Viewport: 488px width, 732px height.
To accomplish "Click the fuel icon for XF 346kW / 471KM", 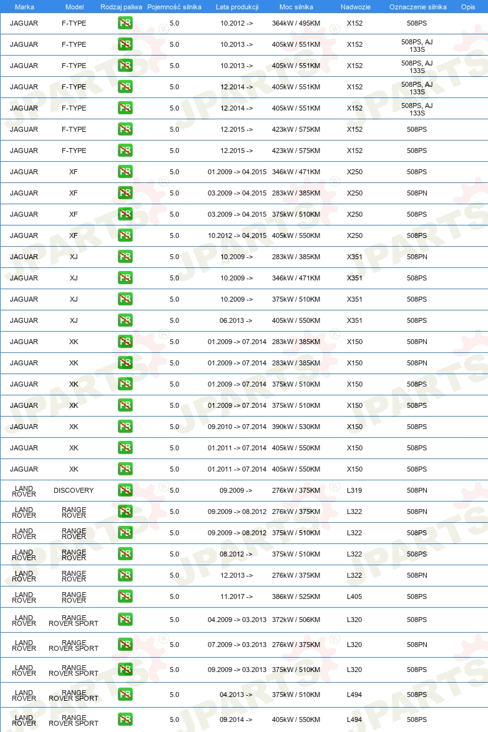I will pyautogui.click(x=125, y=172).
